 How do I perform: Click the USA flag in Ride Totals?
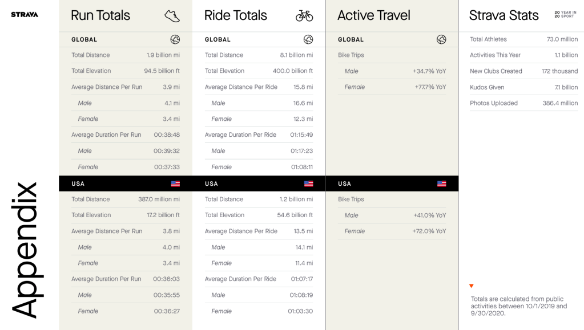click(x=309, y=184)
